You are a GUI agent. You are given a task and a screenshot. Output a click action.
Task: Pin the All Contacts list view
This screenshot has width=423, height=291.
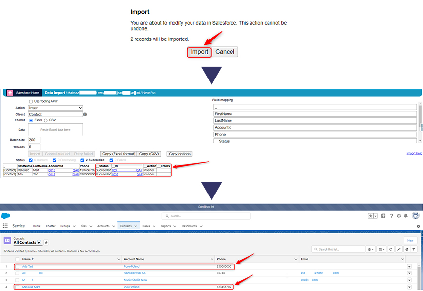click(x=46, y=242)
